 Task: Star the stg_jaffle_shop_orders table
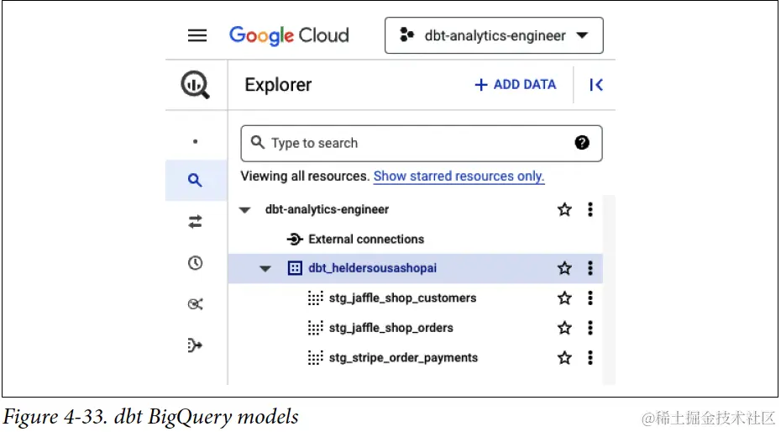pyautogui.click(x=564, y=328)
